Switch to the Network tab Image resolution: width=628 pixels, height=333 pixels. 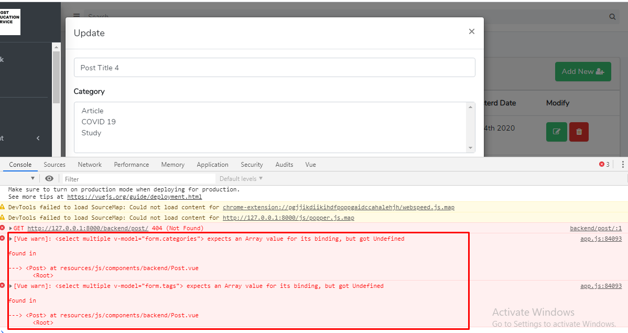click(x=89, y=164)
